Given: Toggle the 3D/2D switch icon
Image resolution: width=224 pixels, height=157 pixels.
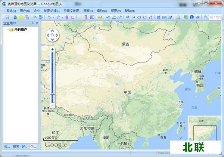Looking at the screenshot, I should point(40,17).
